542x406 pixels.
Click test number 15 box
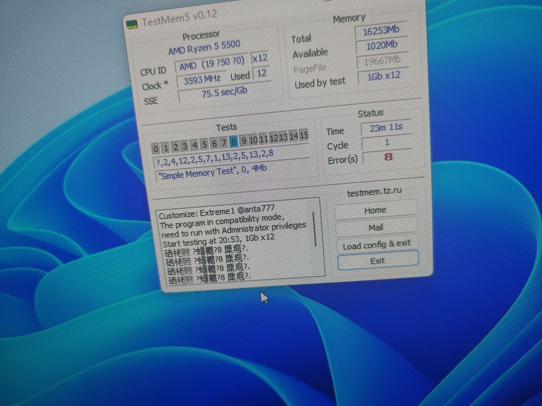(303, 135)
